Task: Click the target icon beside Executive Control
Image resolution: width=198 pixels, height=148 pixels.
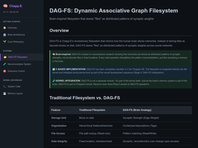Action: click(x=5, y=71)
